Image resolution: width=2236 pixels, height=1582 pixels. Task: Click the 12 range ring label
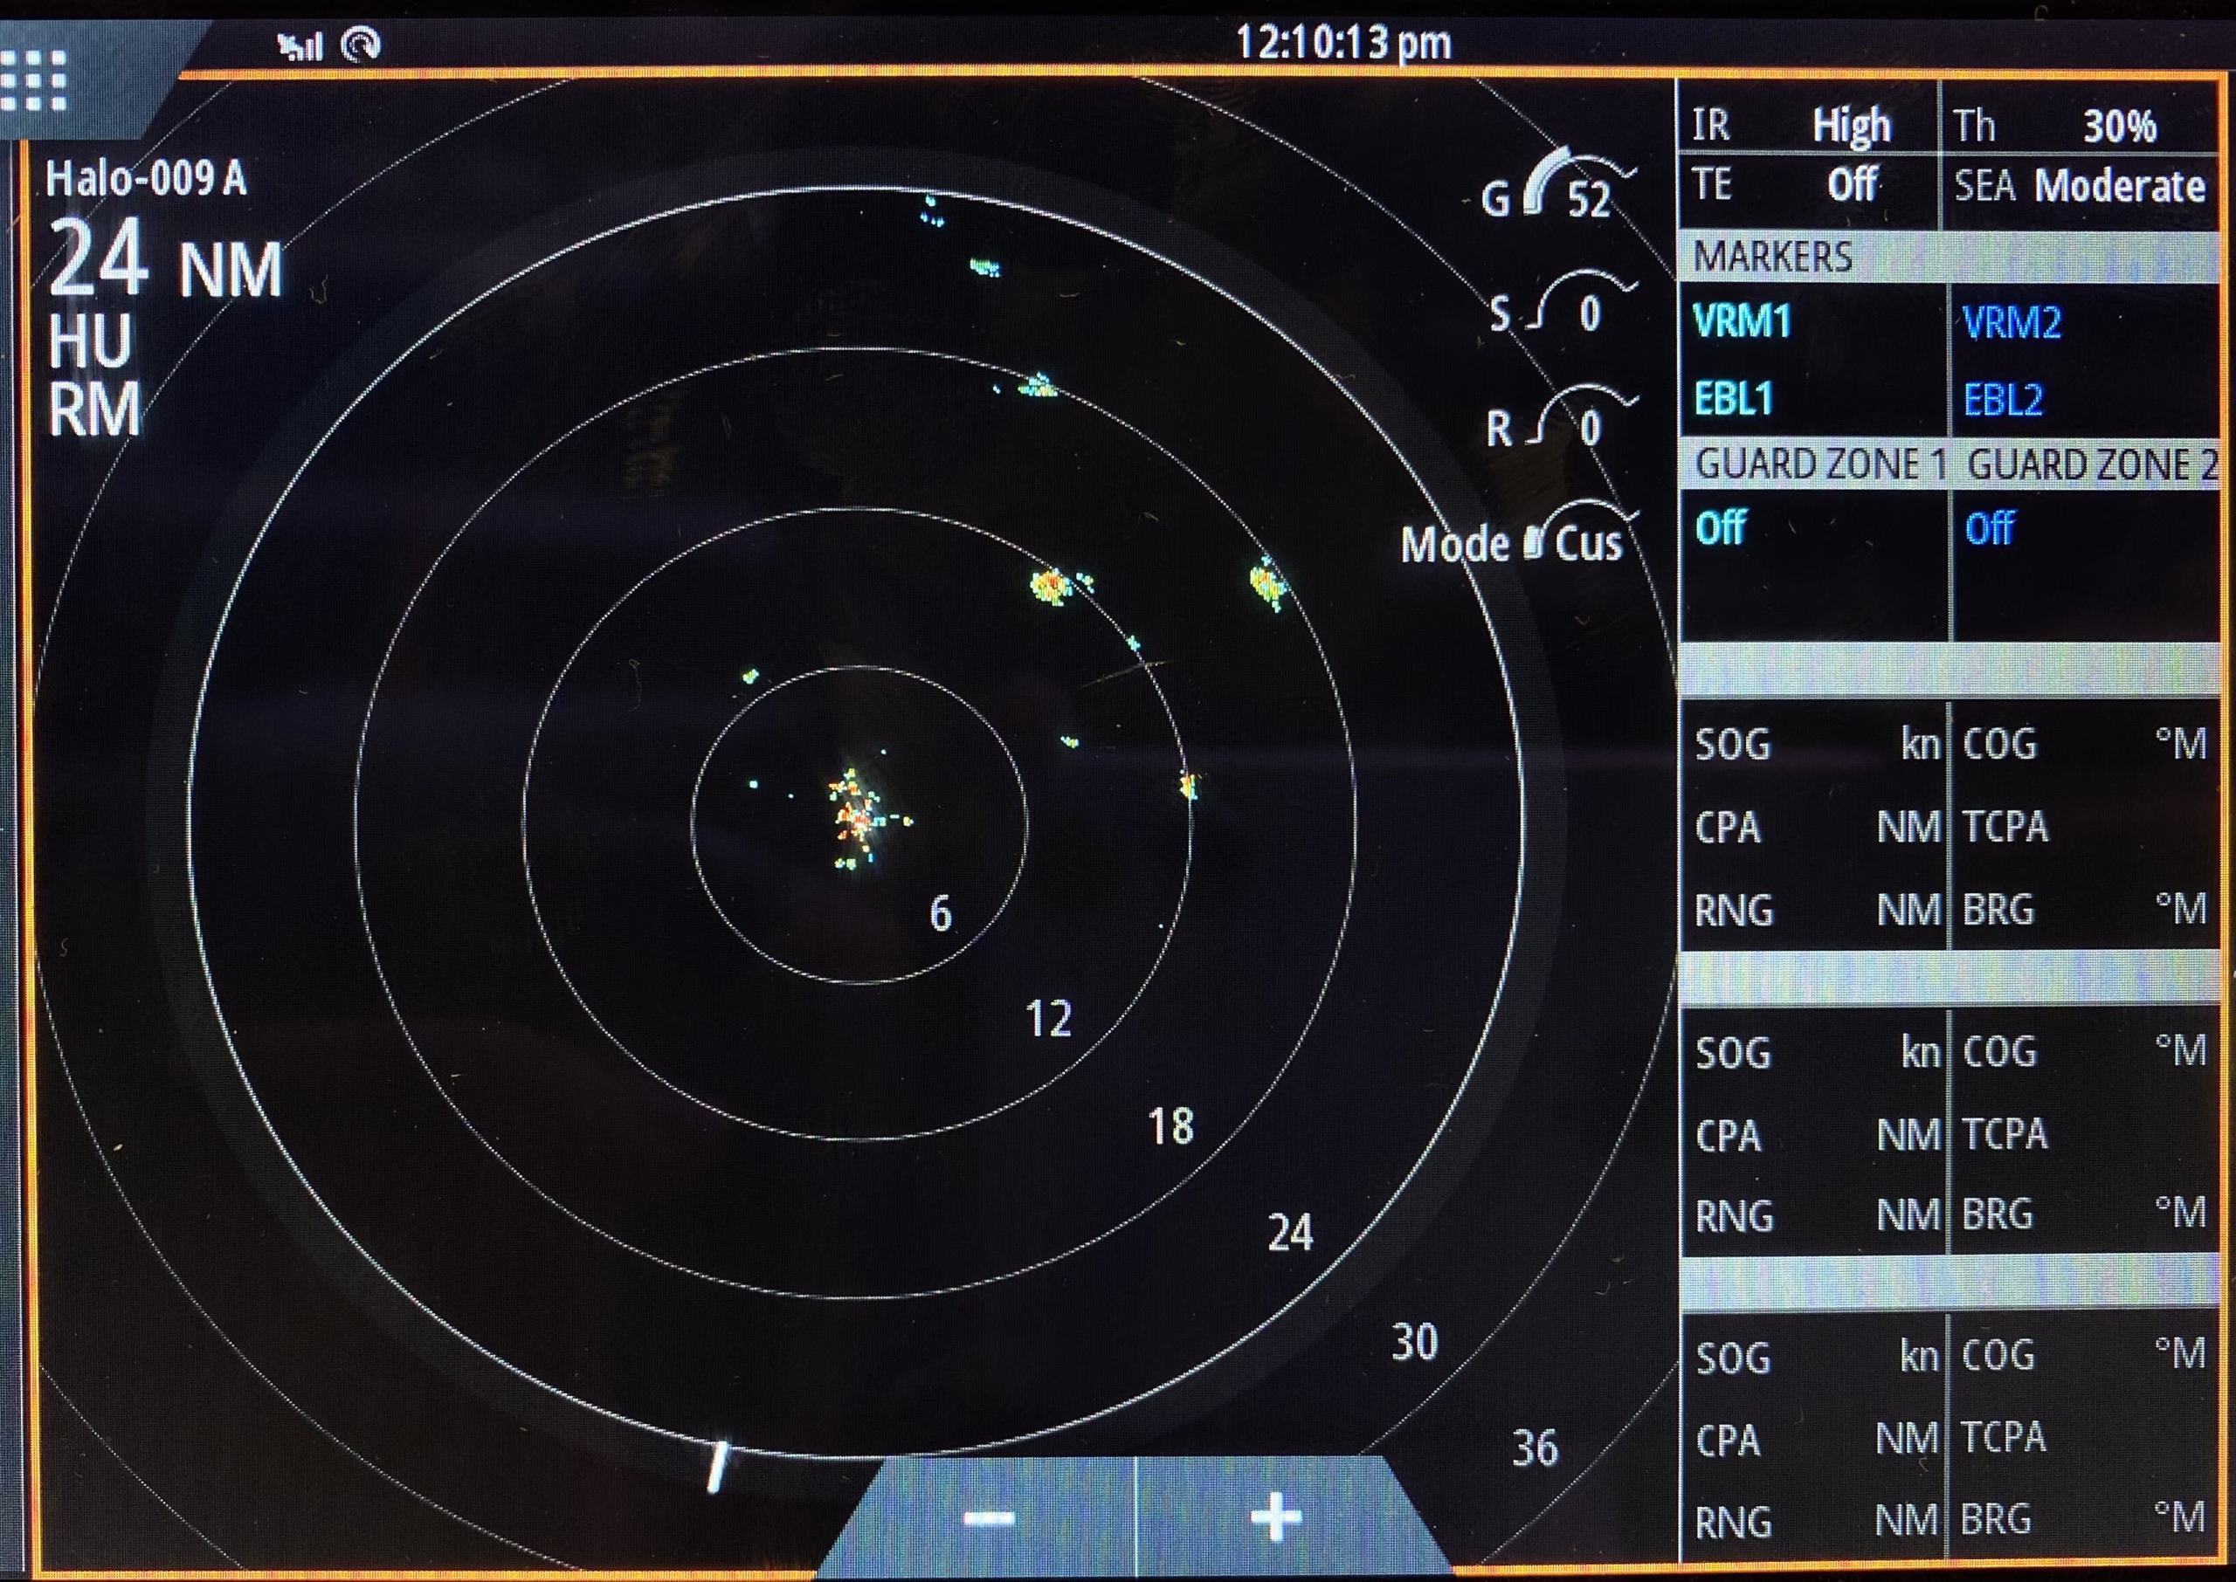point(1048,1019)
